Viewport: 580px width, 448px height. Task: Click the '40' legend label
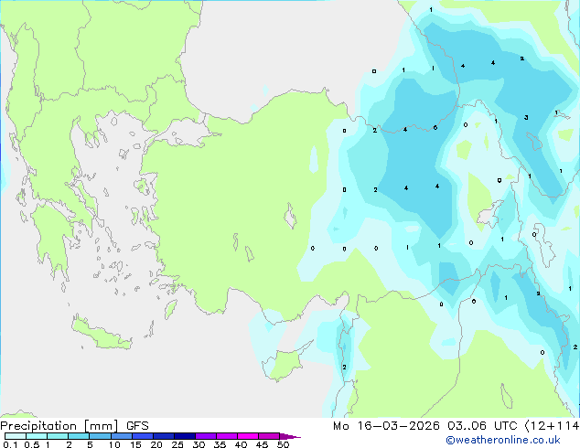point(241,444)
